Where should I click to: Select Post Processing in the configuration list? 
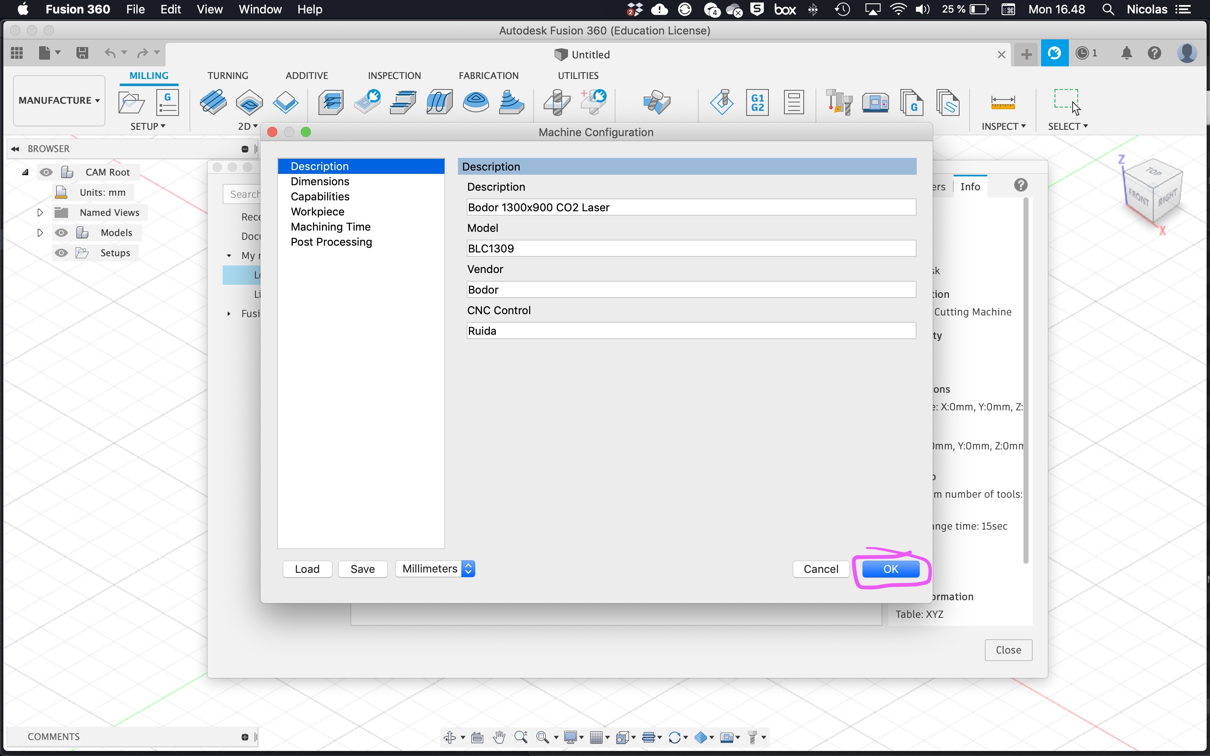pyautogui.click(x=360, y=242)
